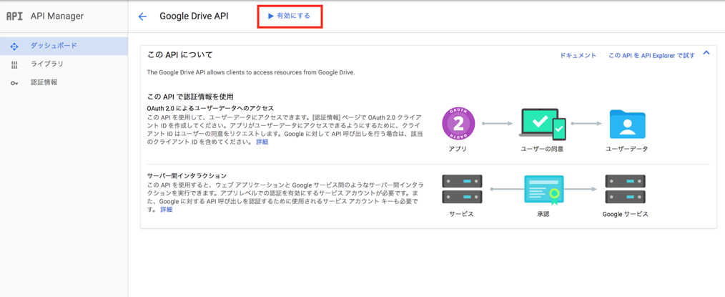Click the library icon in sidebar

(14, 64)
